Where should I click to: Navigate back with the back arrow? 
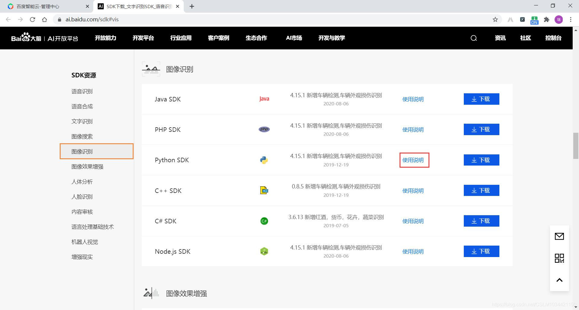[8, 19]
